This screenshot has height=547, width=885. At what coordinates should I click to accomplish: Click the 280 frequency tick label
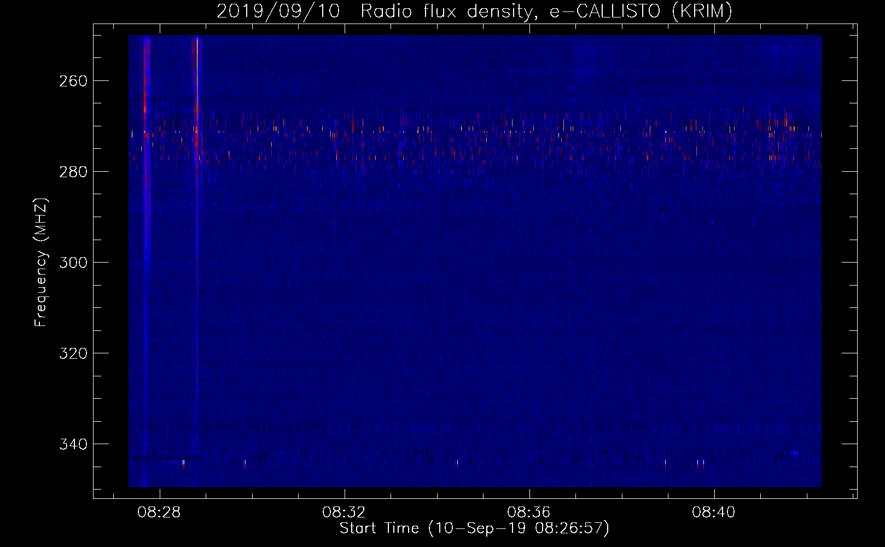(73, 172)
